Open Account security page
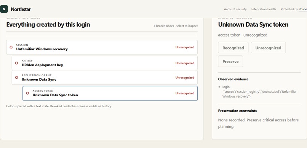This screenshot has width=307, height=148. point(235,9)
